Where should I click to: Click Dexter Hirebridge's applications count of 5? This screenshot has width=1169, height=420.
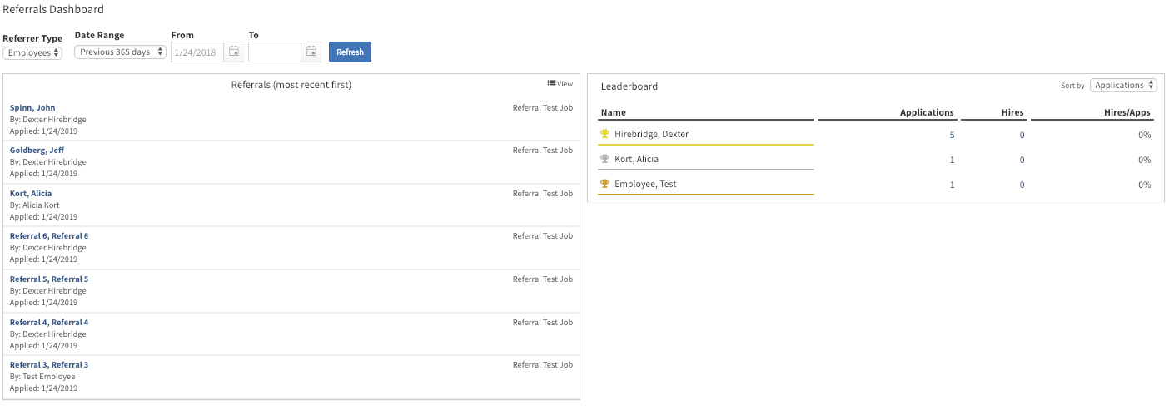pyautogui.click(x=952, y=135)
